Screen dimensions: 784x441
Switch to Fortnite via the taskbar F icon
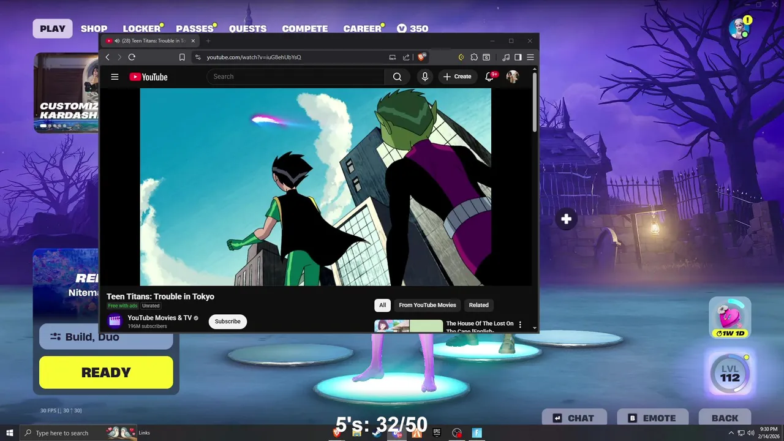click(x=477, y=433)
